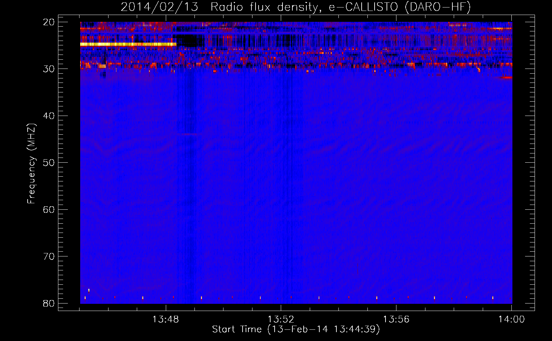
Task: Click the 20 MHz frequency label
Action: click(49, 22)
